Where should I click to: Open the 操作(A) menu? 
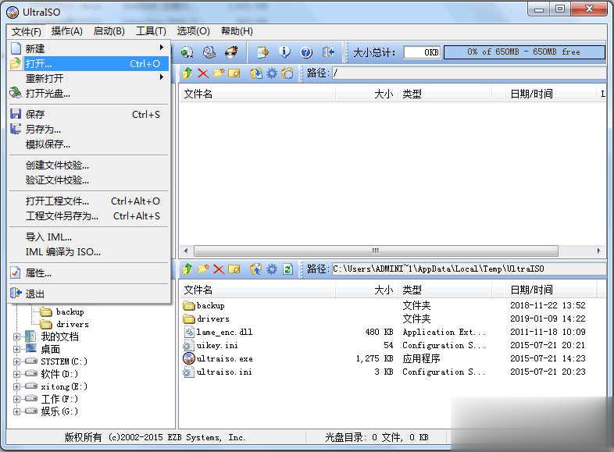point(66,31)
